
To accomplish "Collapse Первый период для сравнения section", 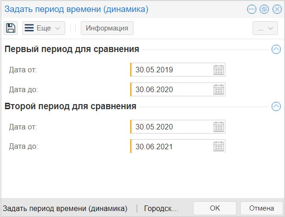I will coord(276,49).
